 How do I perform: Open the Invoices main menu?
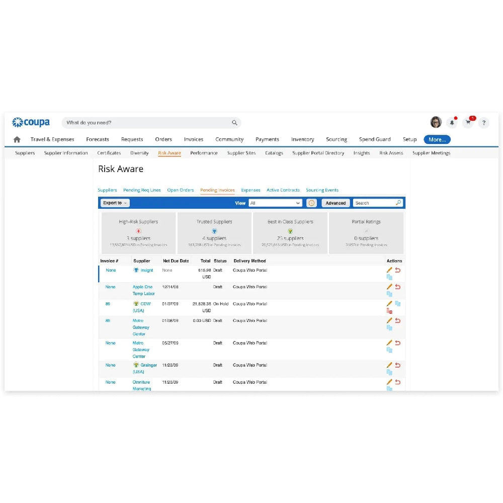click(194, 139)
